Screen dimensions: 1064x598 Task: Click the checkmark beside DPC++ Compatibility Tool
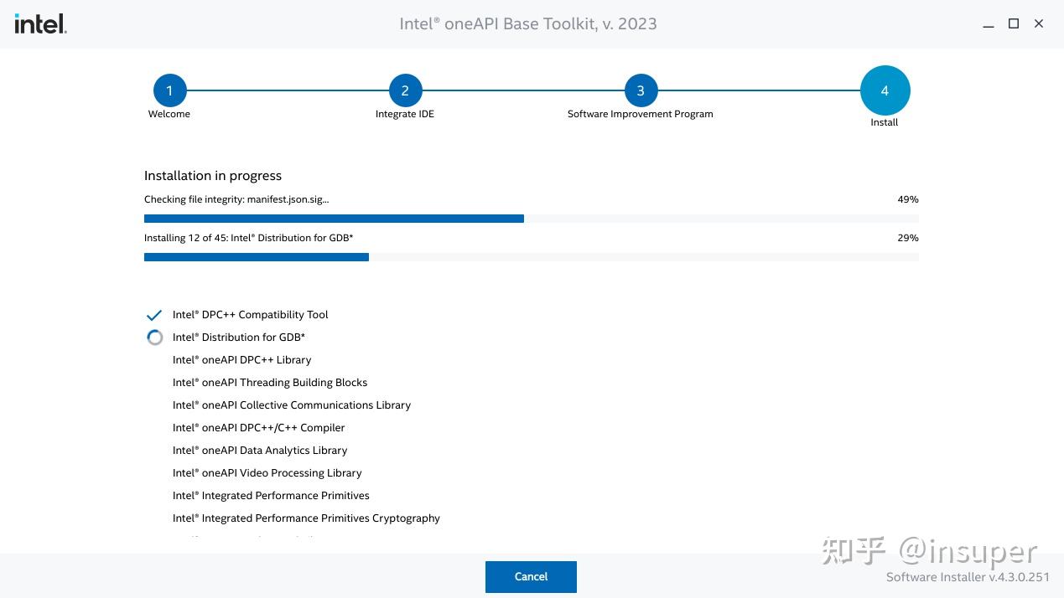coord(154,315)
